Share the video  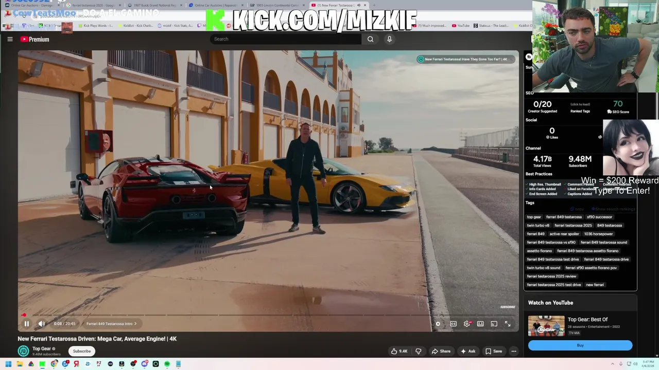point(441,351)
